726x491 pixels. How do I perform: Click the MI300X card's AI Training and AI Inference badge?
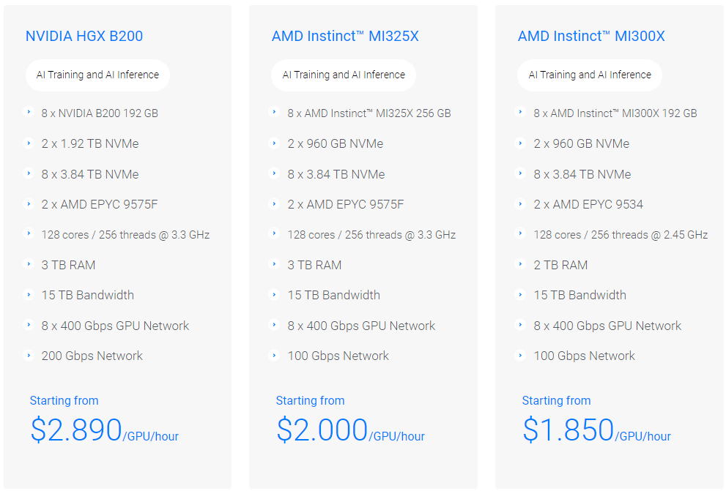tap(590, 75)
